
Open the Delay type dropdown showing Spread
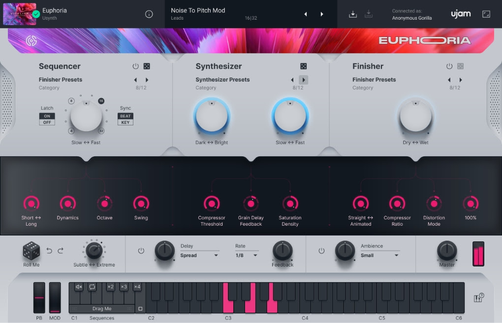199,255
